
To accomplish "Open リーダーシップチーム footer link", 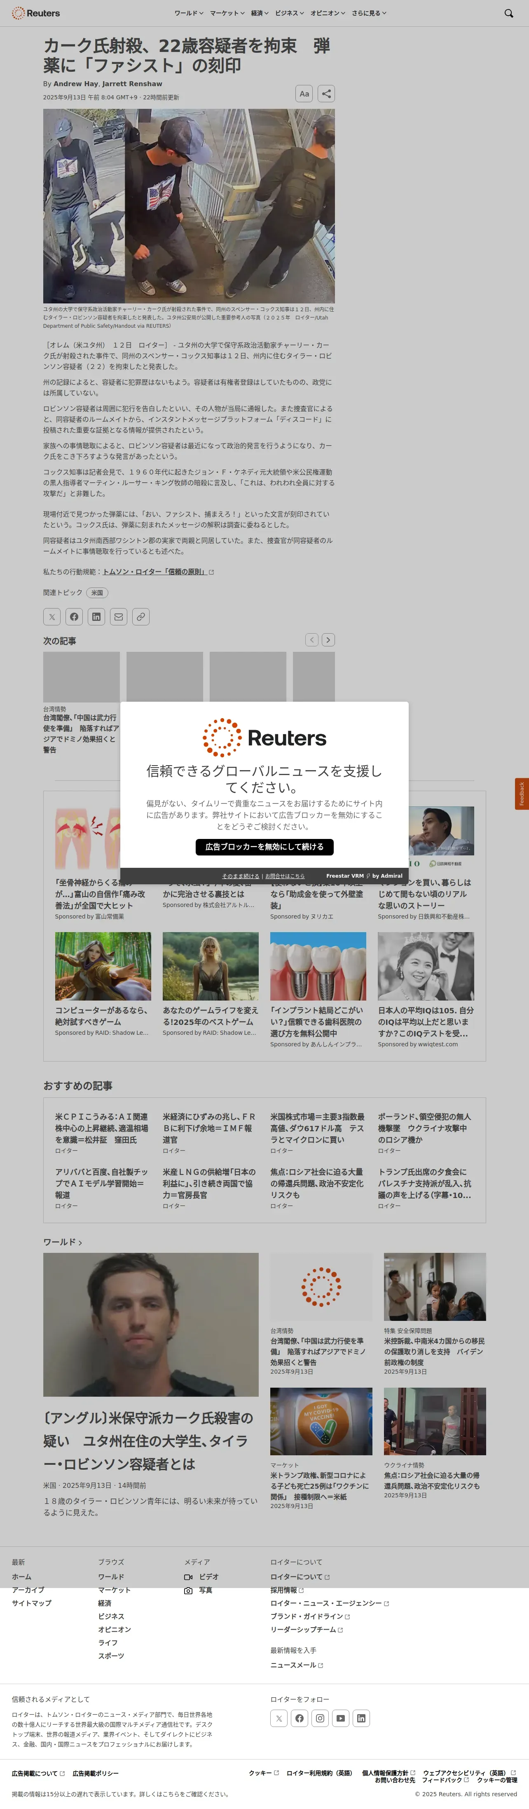I will [x=307, y=1629].
